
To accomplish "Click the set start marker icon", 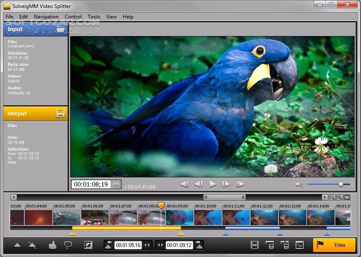I will [108, 245].
